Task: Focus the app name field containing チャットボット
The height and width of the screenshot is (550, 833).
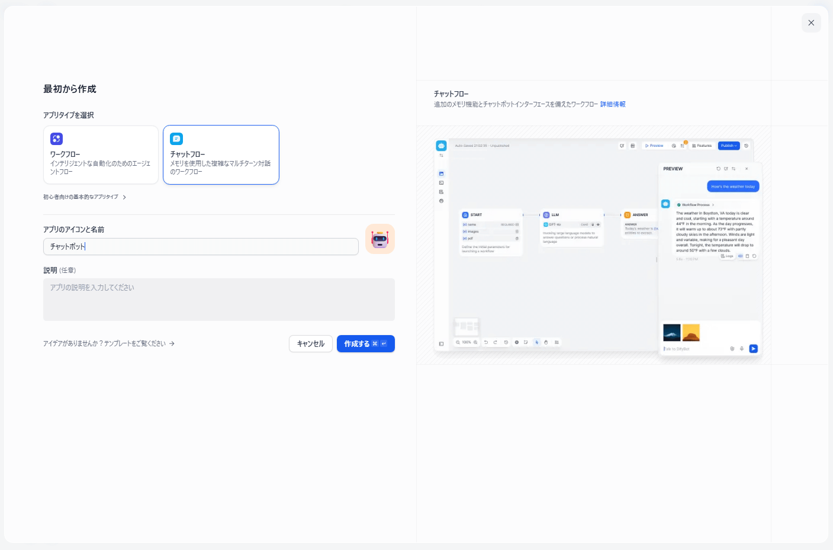Action: click(x=201, y=247)
